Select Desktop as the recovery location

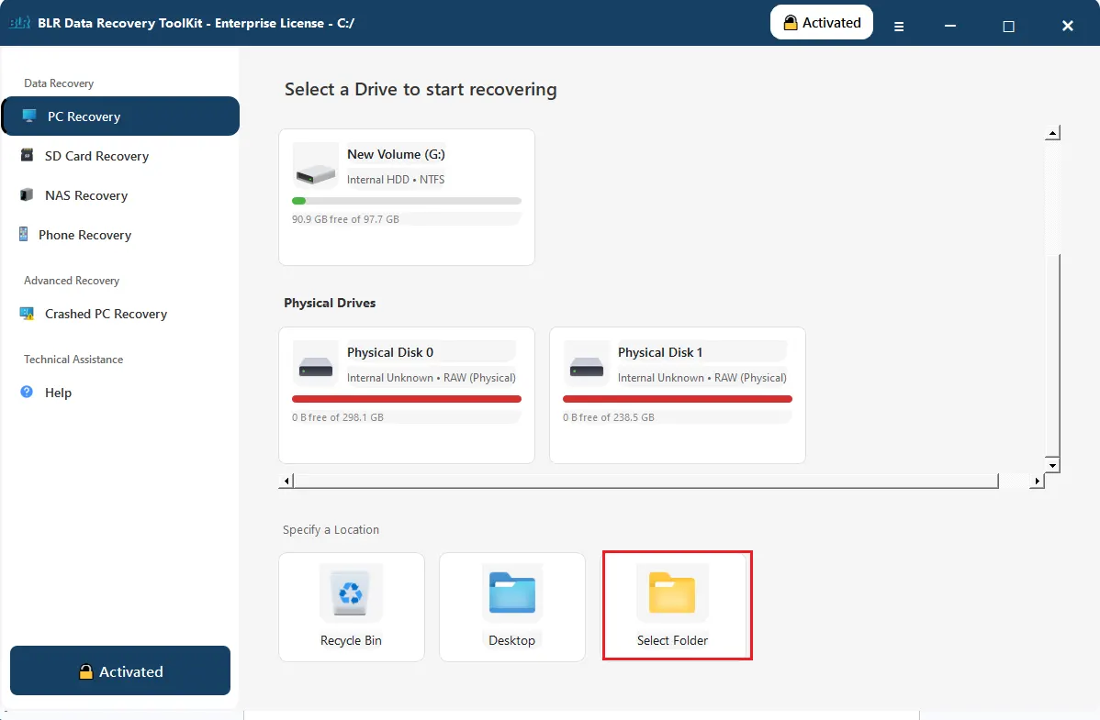click(511, 605)
